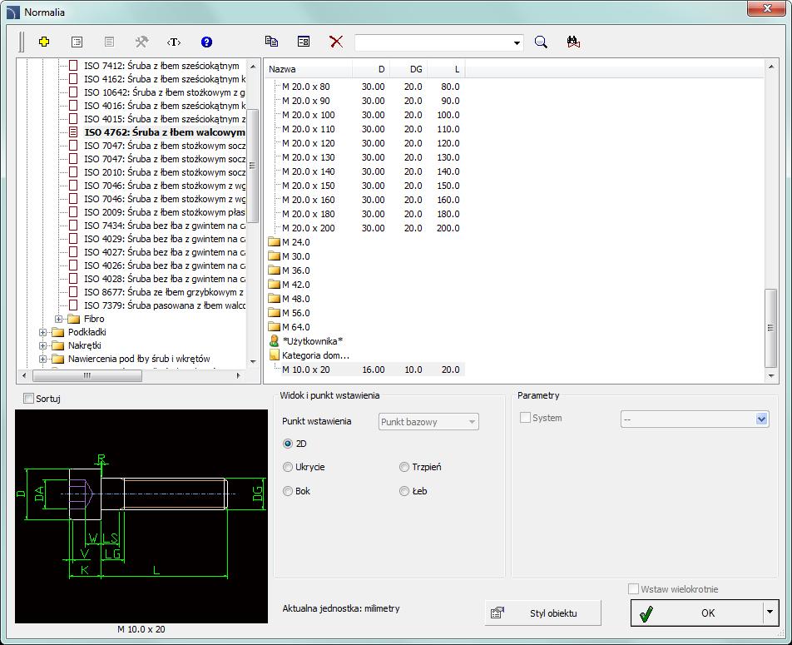Click the magnifier search icon
The image size is (792, 645).
(x=541, y=42)
